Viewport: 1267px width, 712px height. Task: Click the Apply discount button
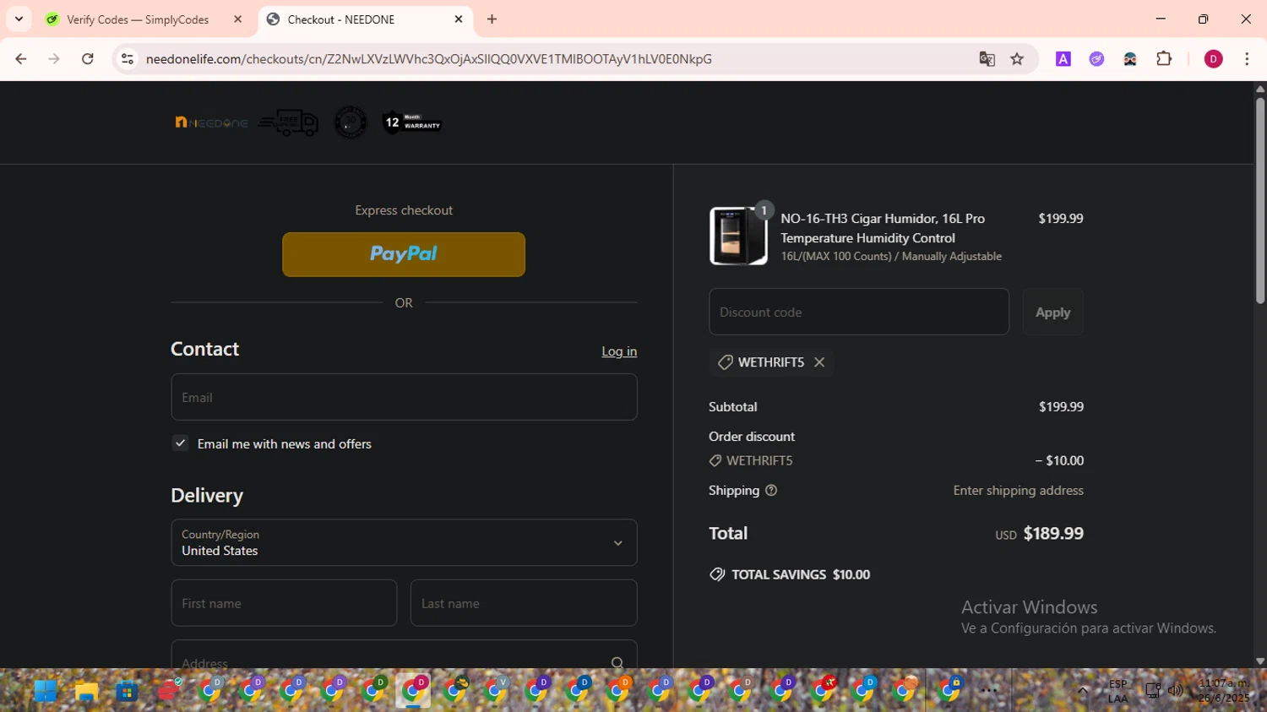point(1052,312)
